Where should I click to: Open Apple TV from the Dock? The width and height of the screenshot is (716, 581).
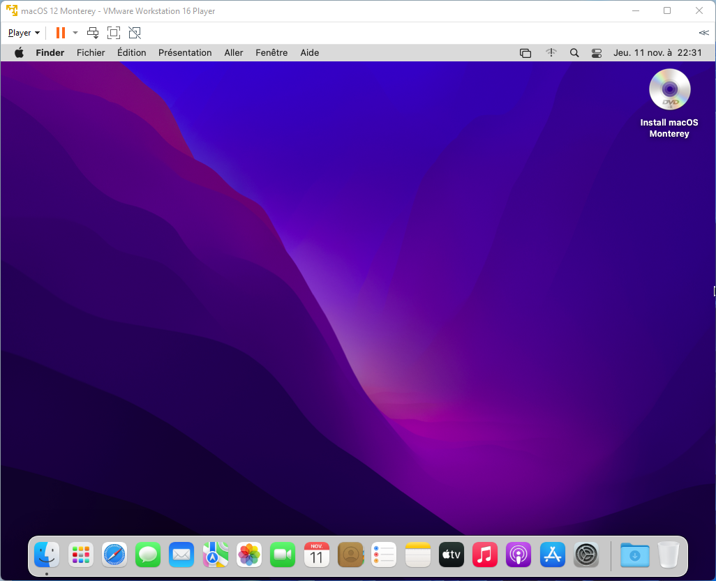click(x=451, y=554)
